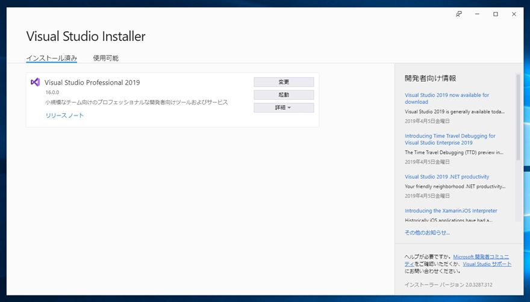530x302 pixels.
Task: Click the product description starting with 小規模なチーム向け
Action: click(x=137, y=102)
